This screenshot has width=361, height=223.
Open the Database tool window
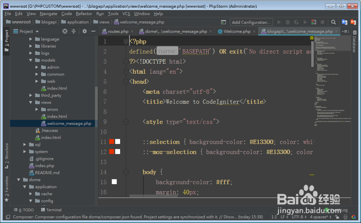click(x=355, y=42)
